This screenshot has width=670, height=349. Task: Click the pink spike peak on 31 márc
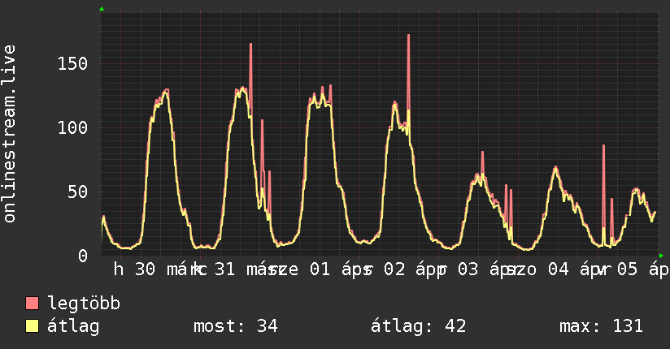[250, 45]
